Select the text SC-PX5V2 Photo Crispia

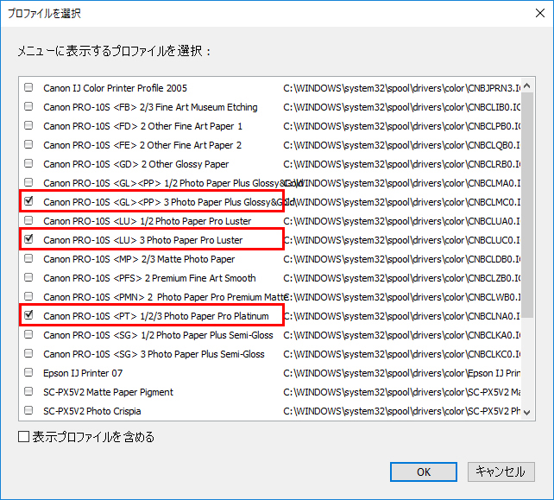click(92, 411)
